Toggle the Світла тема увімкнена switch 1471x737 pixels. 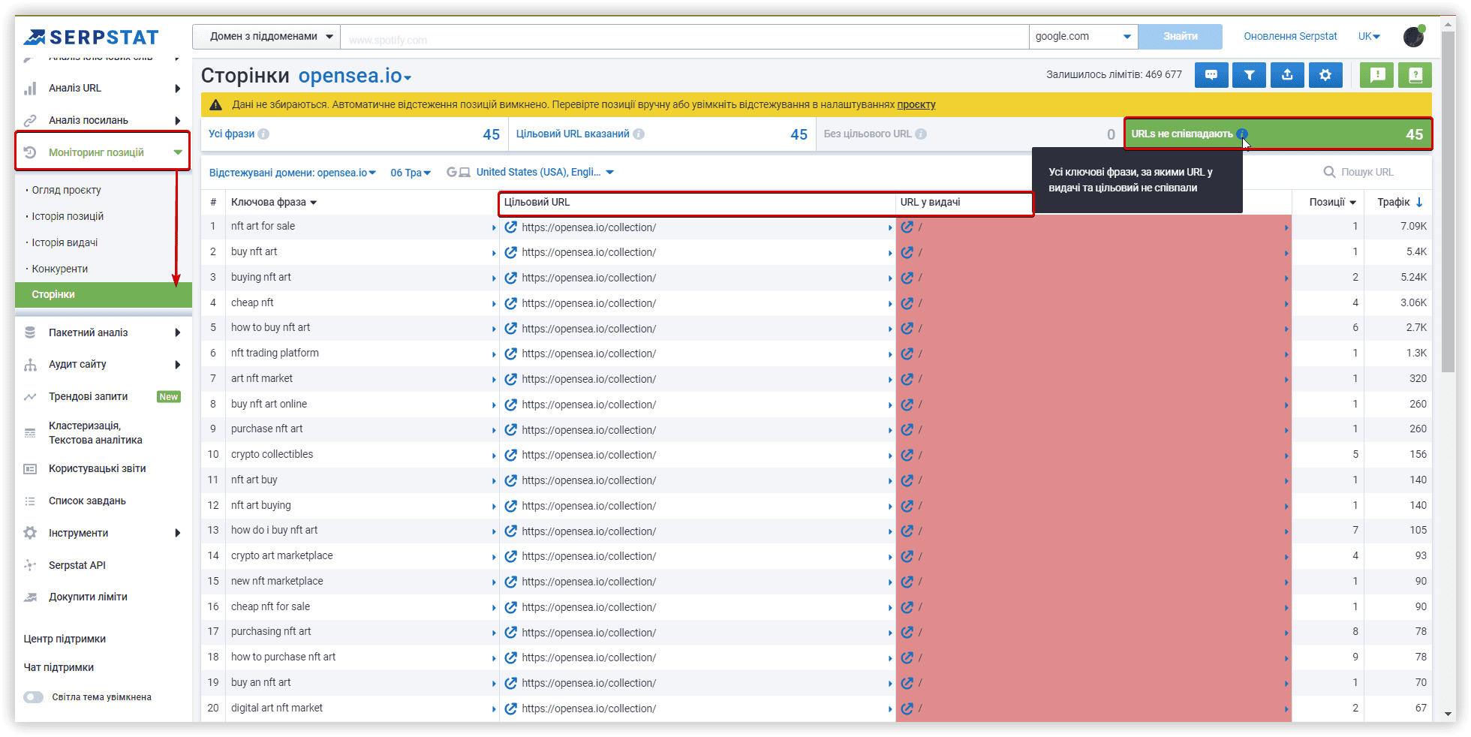[x=33, y=697]
